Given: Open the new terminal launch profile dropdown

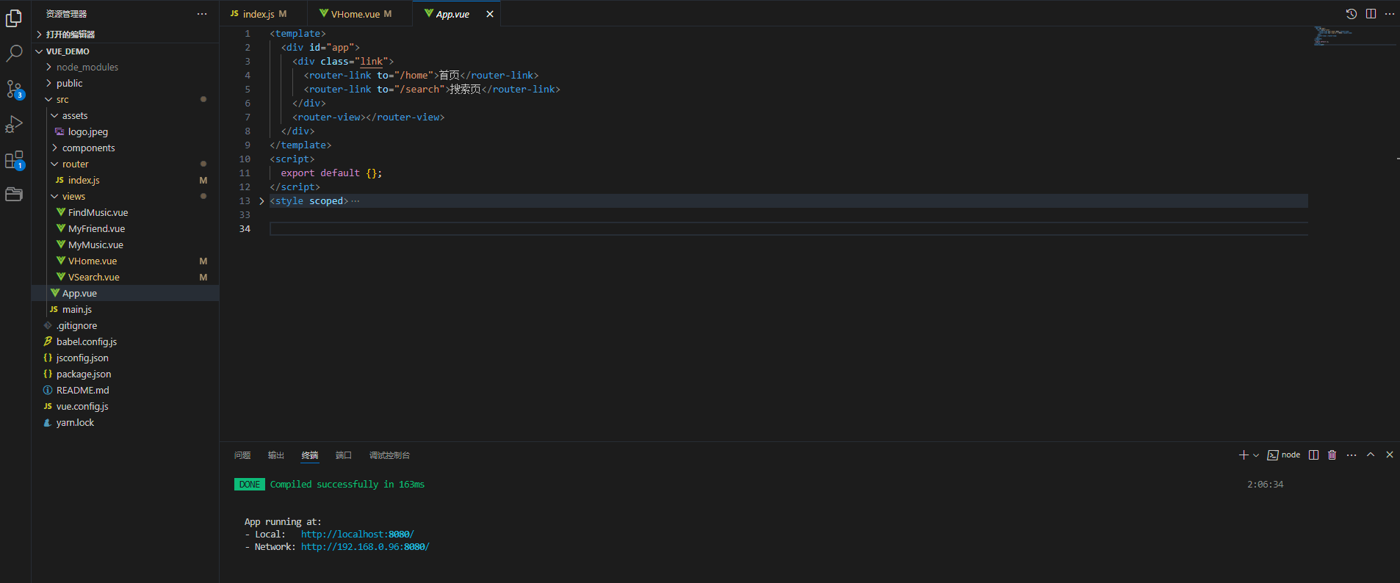Looking at the screenshot, I should (1256, 455).
